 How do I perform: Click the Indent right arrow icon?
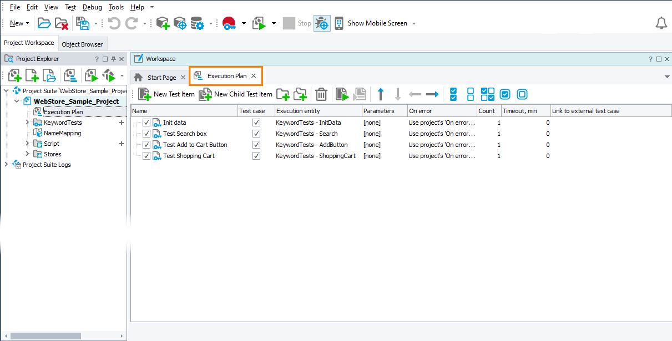point(432,94)
